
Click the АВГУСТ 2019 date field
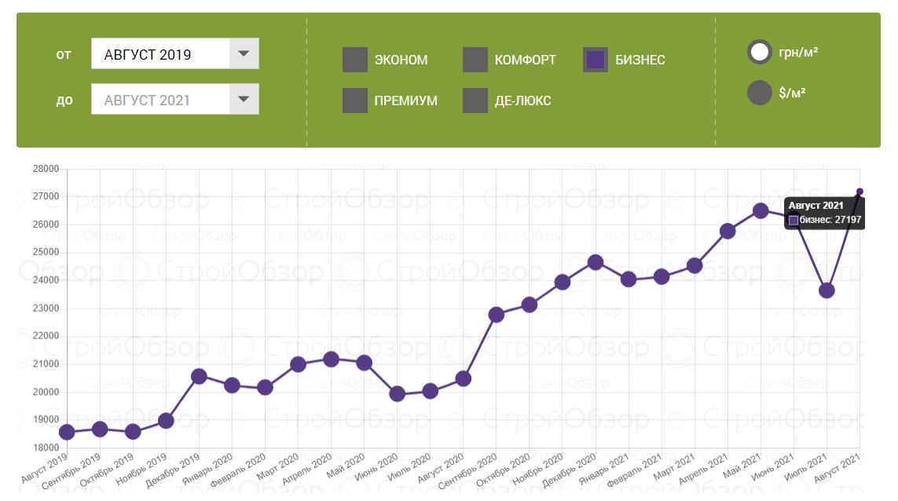click(x=160, y=54)
